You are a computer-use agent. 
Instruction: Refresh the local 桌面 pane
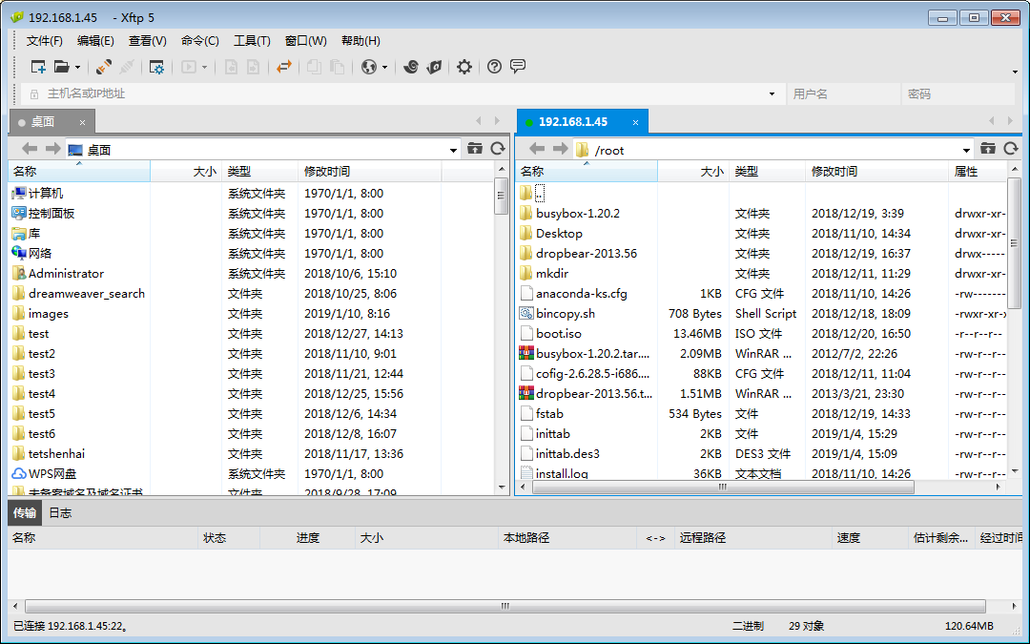click(x=498, y=149)
